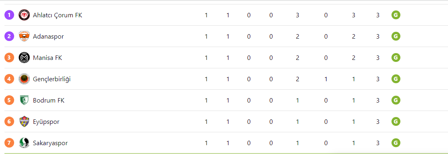Click the orange rank 5 position badge

pyautogui.click(x=9, y=100)
